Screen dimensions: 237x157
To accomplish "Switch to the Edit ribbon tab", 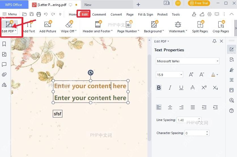I will click(x=85, y=14).
